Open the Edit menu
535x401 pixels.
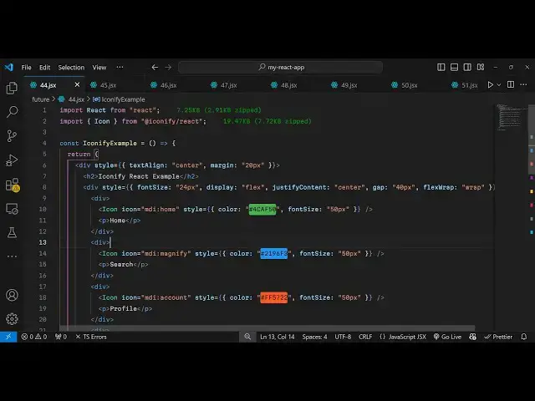pyautogui.click(x=44, y=68)
